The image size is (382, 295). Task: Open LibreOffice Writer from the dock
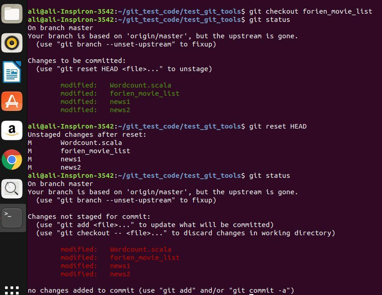pos(12,72)
